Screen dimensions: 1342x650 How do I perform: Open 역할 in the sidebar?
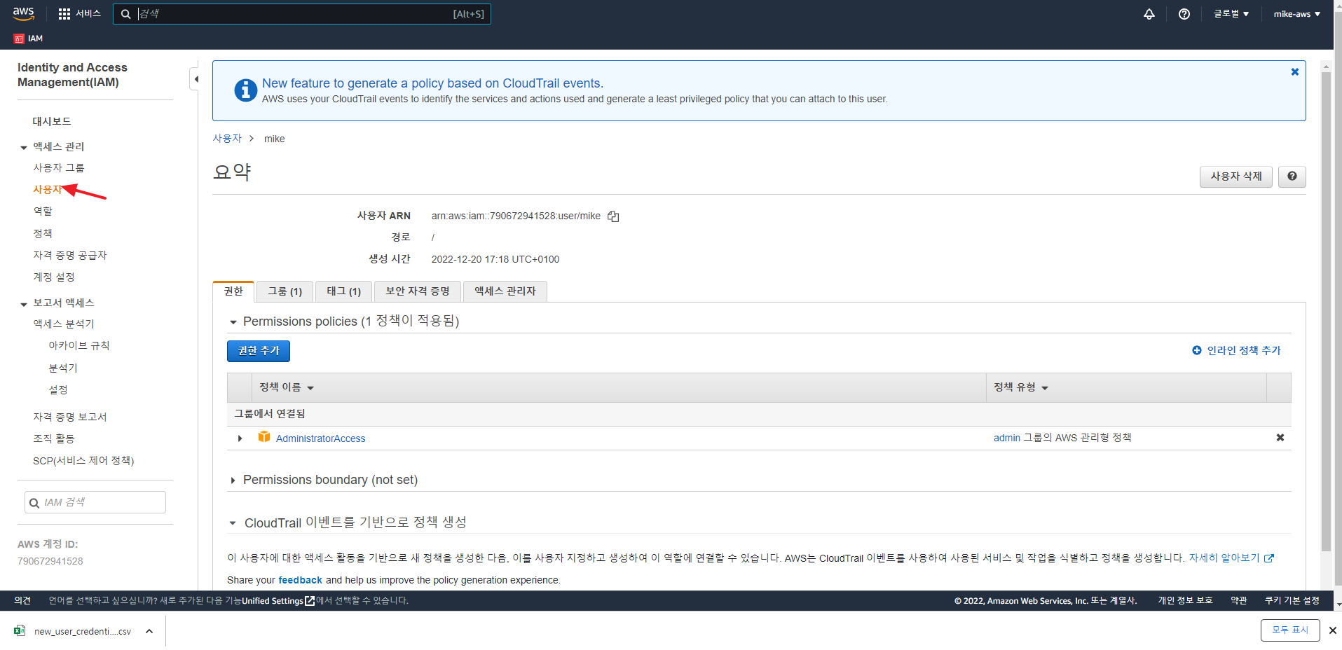(43, 211)
